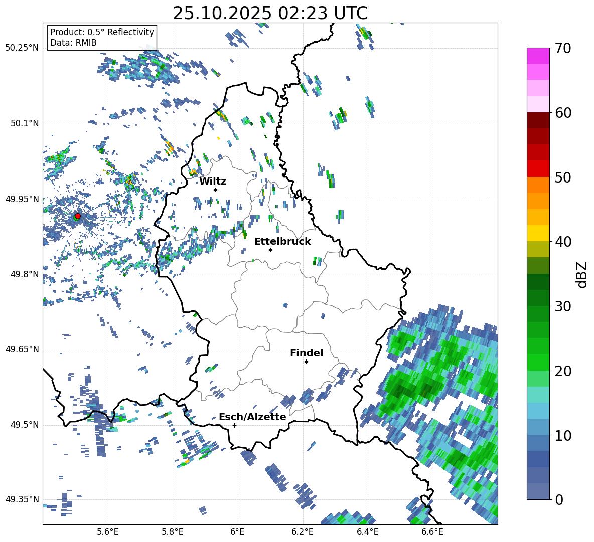594x542 pixels.
Task: Click the dark green swatch above 30 tick
Action: (538, 298)
